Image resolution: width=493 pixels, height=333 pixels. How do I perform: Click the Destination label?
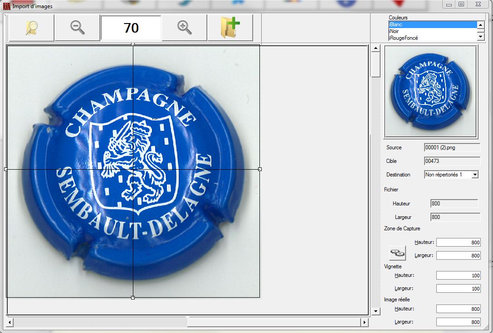398,175
